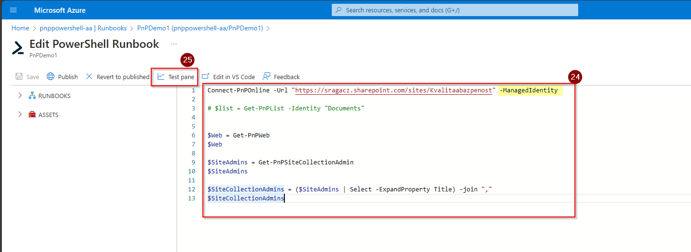Click '$SiteCollectionAdmins' on line 13
Viewport: 691px width, 252px height.
tap(245, 198)
